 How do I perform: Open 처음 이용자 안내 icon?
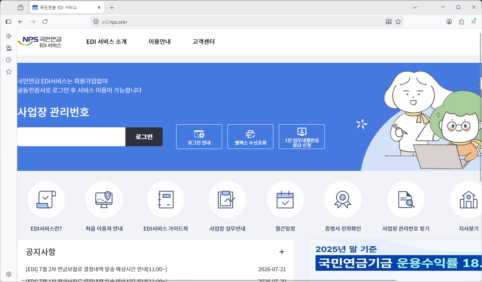click(104, 200)
